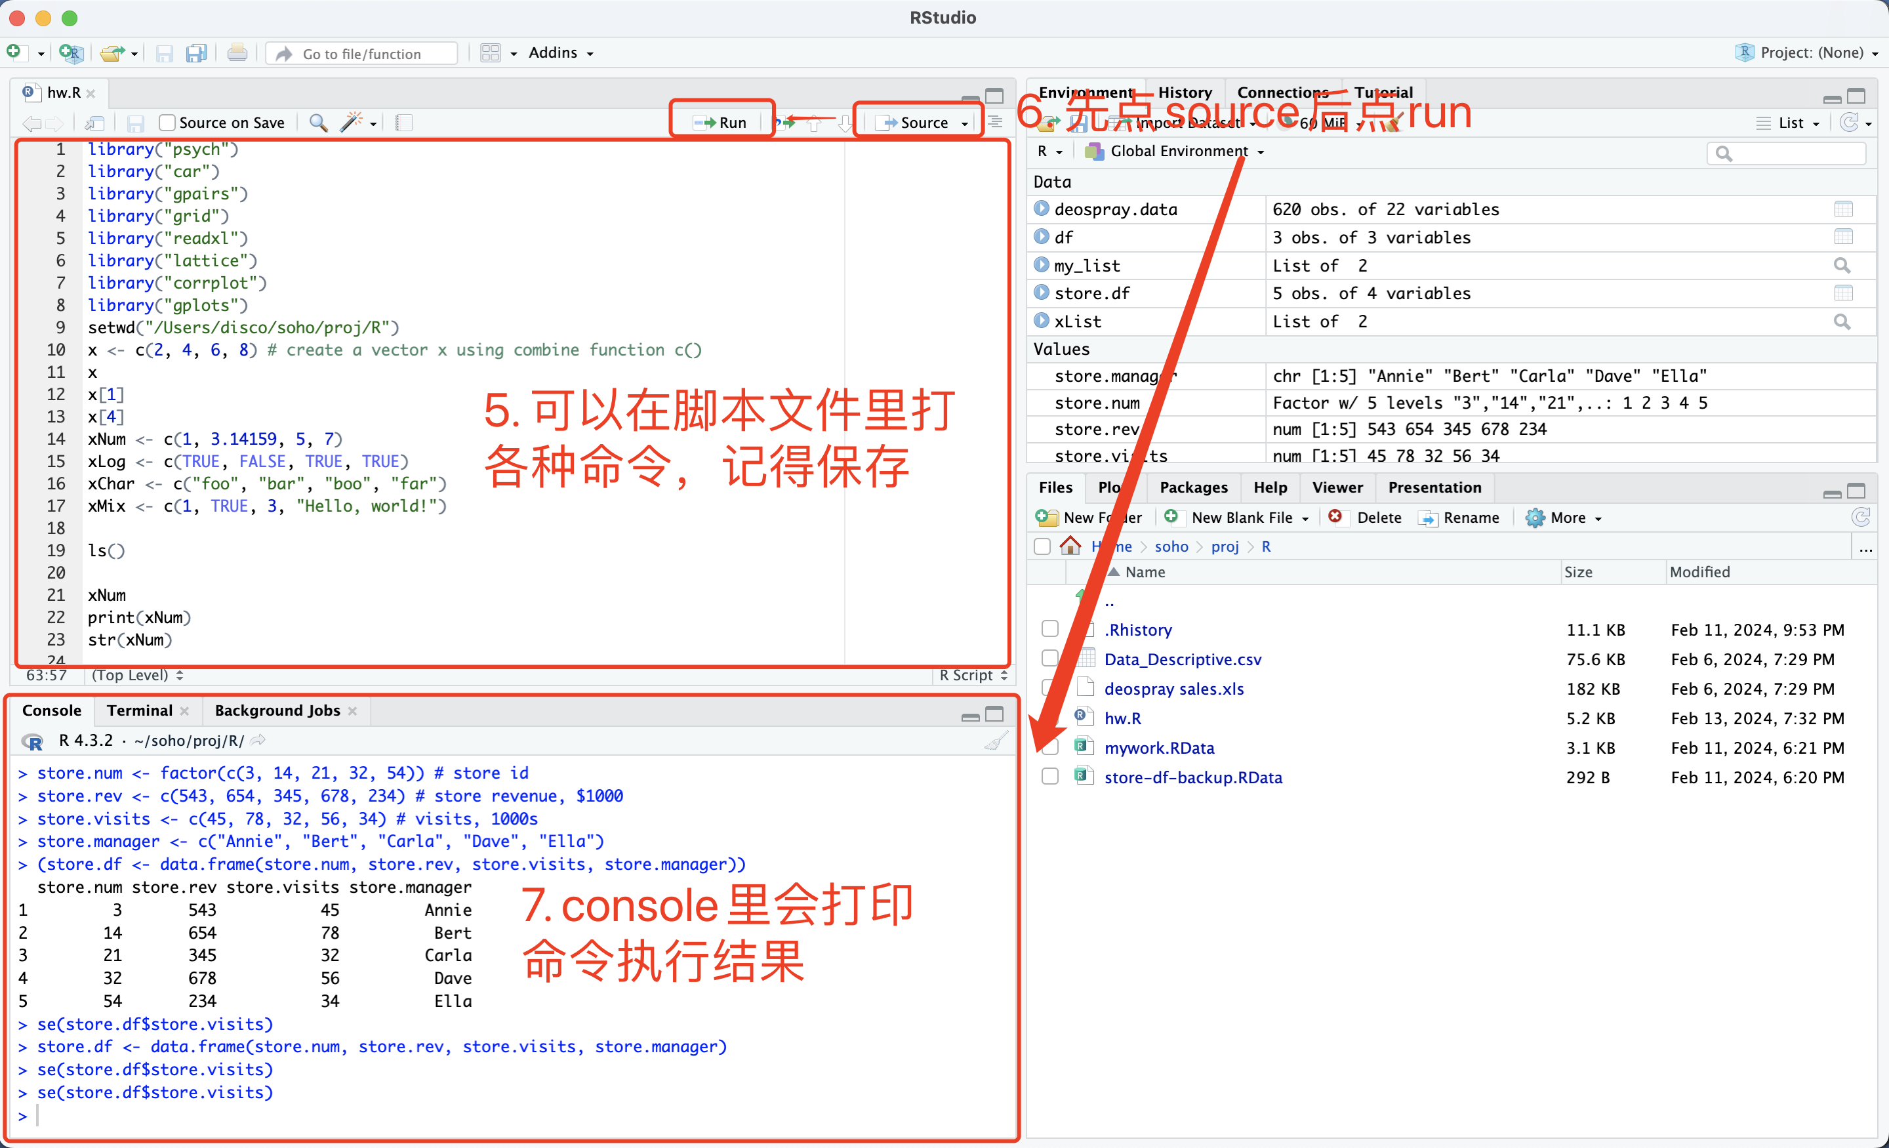Click the Go to file/function field

(x=362, y=54)
